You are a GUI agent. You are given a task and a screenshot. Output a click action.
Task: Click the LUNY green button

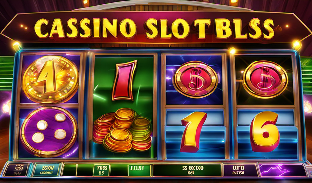pyautogui.click(x=139, y=170)
